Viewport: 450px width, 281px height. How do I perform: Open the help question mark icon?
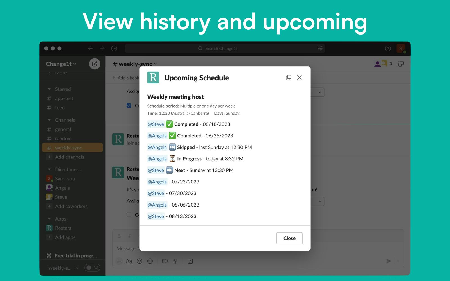[388, 48]
